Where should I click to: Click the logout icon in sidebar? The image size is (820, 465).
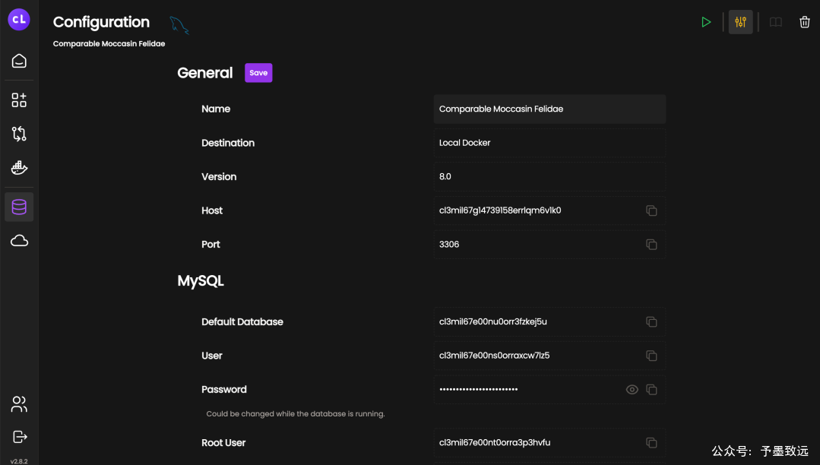[x=19, y=437]
